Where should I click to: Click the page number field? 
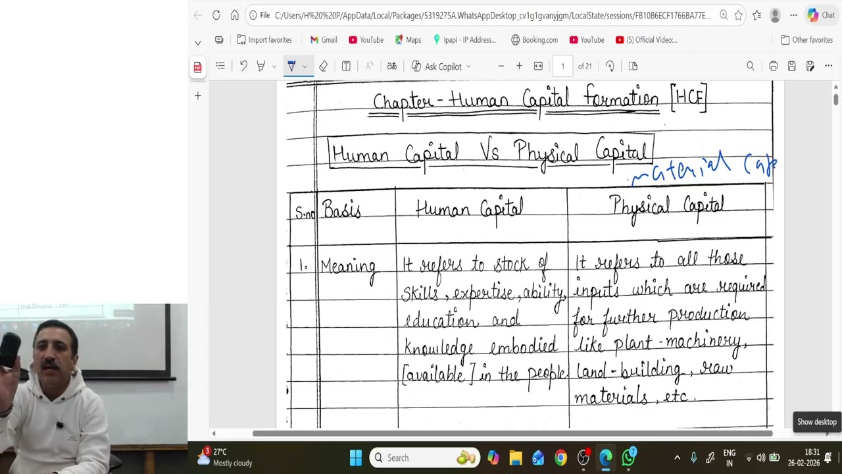[562, 66]
